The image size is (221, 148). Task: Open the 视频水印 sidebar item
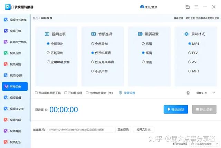(15, 120)
